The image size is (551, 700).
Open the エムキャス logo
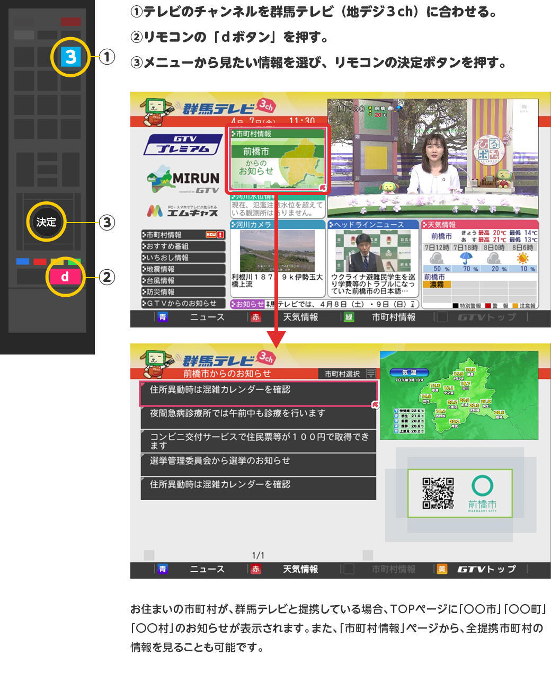pyautogui.click(x=183, y=211)
